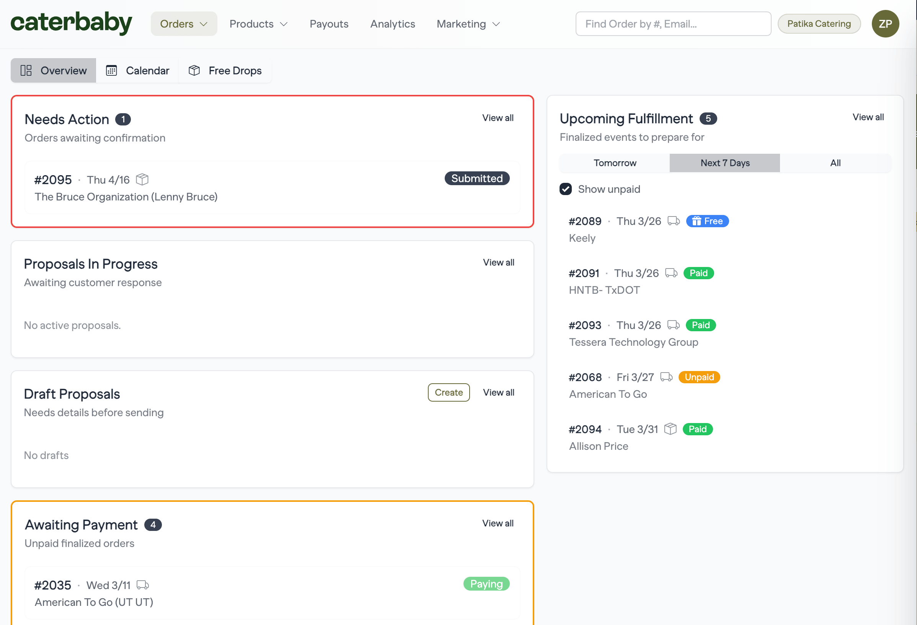The height and width of the screenshot is (625, 917).
Task: Switch fulfillment filter to Tomorrow
Action: (x=614, y=163)
